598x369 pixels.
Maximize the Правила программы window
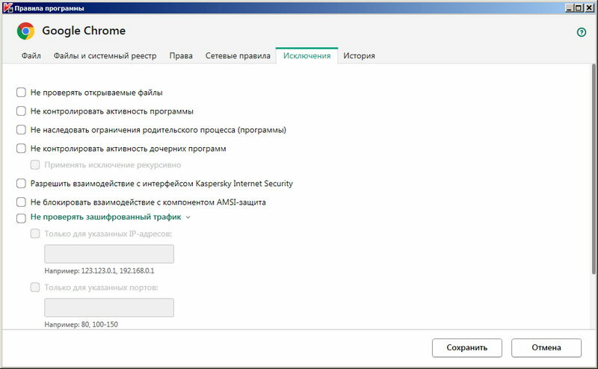(x=579, y=7)
